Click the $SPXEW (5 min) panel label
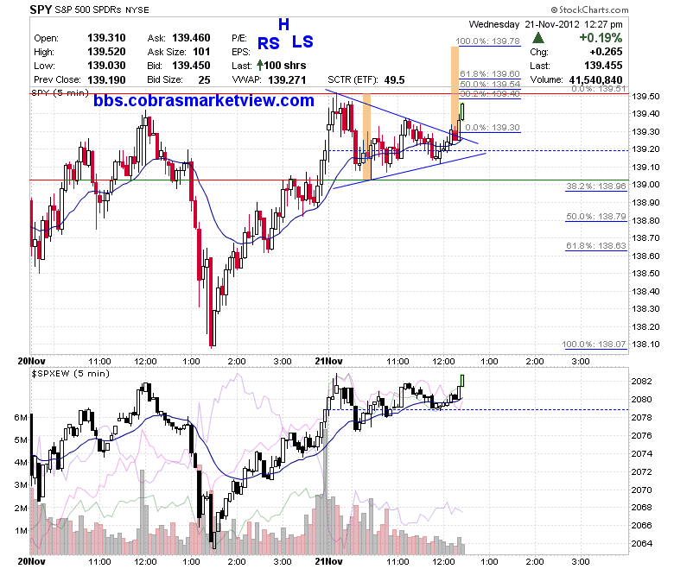This screenshot has height=569, width=674. (x=71, y=374)
